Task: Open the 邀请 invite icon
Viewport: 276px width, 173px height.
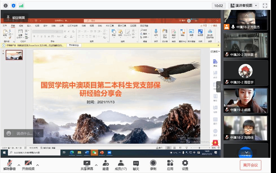Action: pyautogui.click(x=106, y=165)
